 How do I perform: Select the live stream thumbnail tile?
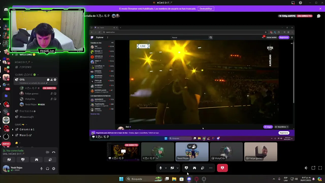pyautogui.click(x=123, y=152)
